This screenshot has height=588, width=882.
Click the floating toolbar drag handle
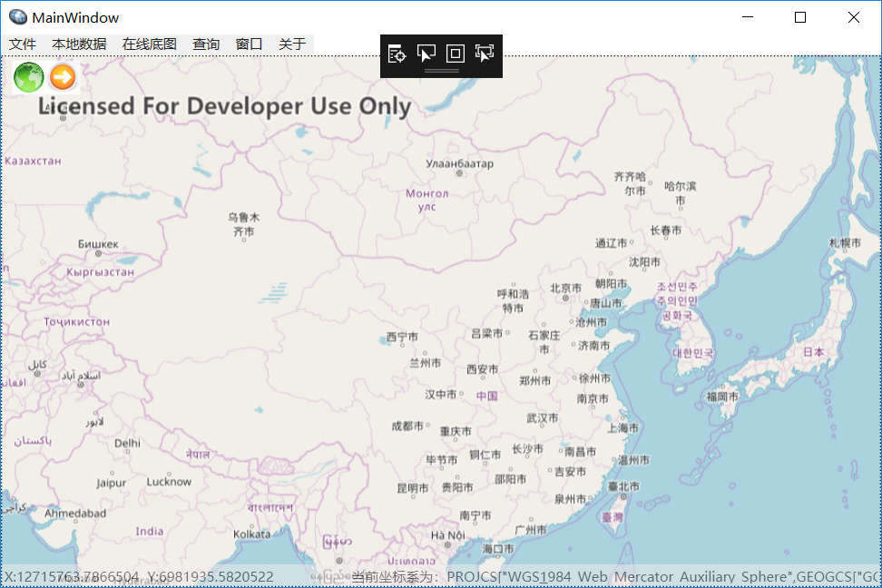(442, 70)
